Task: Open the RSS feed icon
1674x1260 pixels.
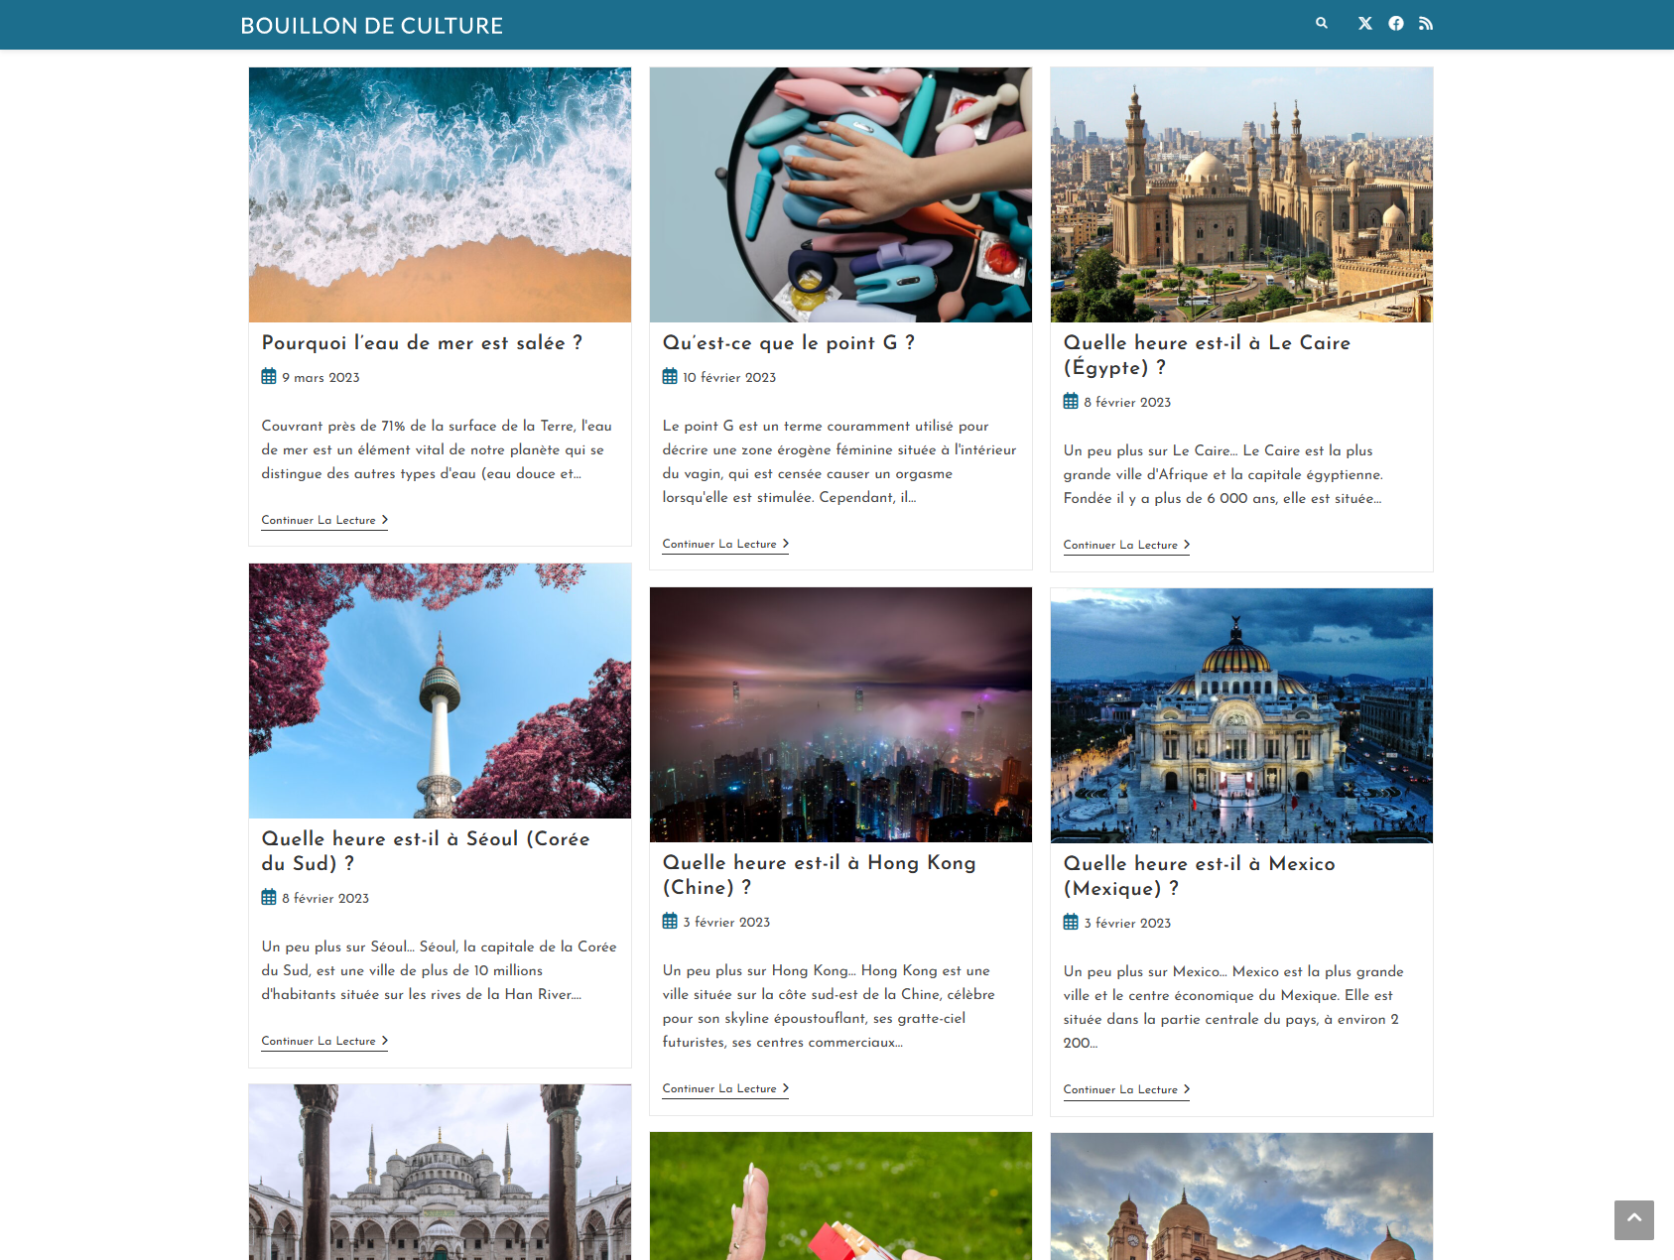Action: (x=1426, y=24)
